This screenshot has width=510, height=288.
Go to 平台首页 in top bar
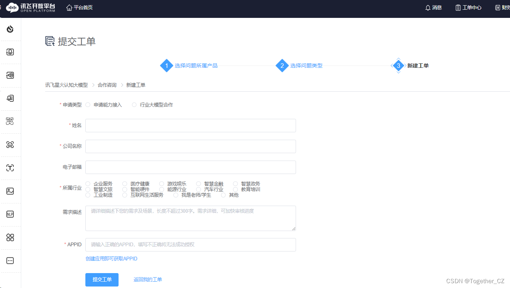pos(83,7)
